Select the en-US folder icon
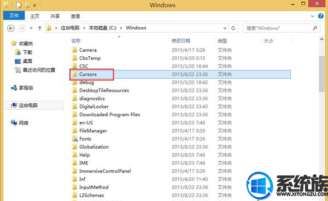This screenshot has height=201, width=328. [x=74, y=123]
